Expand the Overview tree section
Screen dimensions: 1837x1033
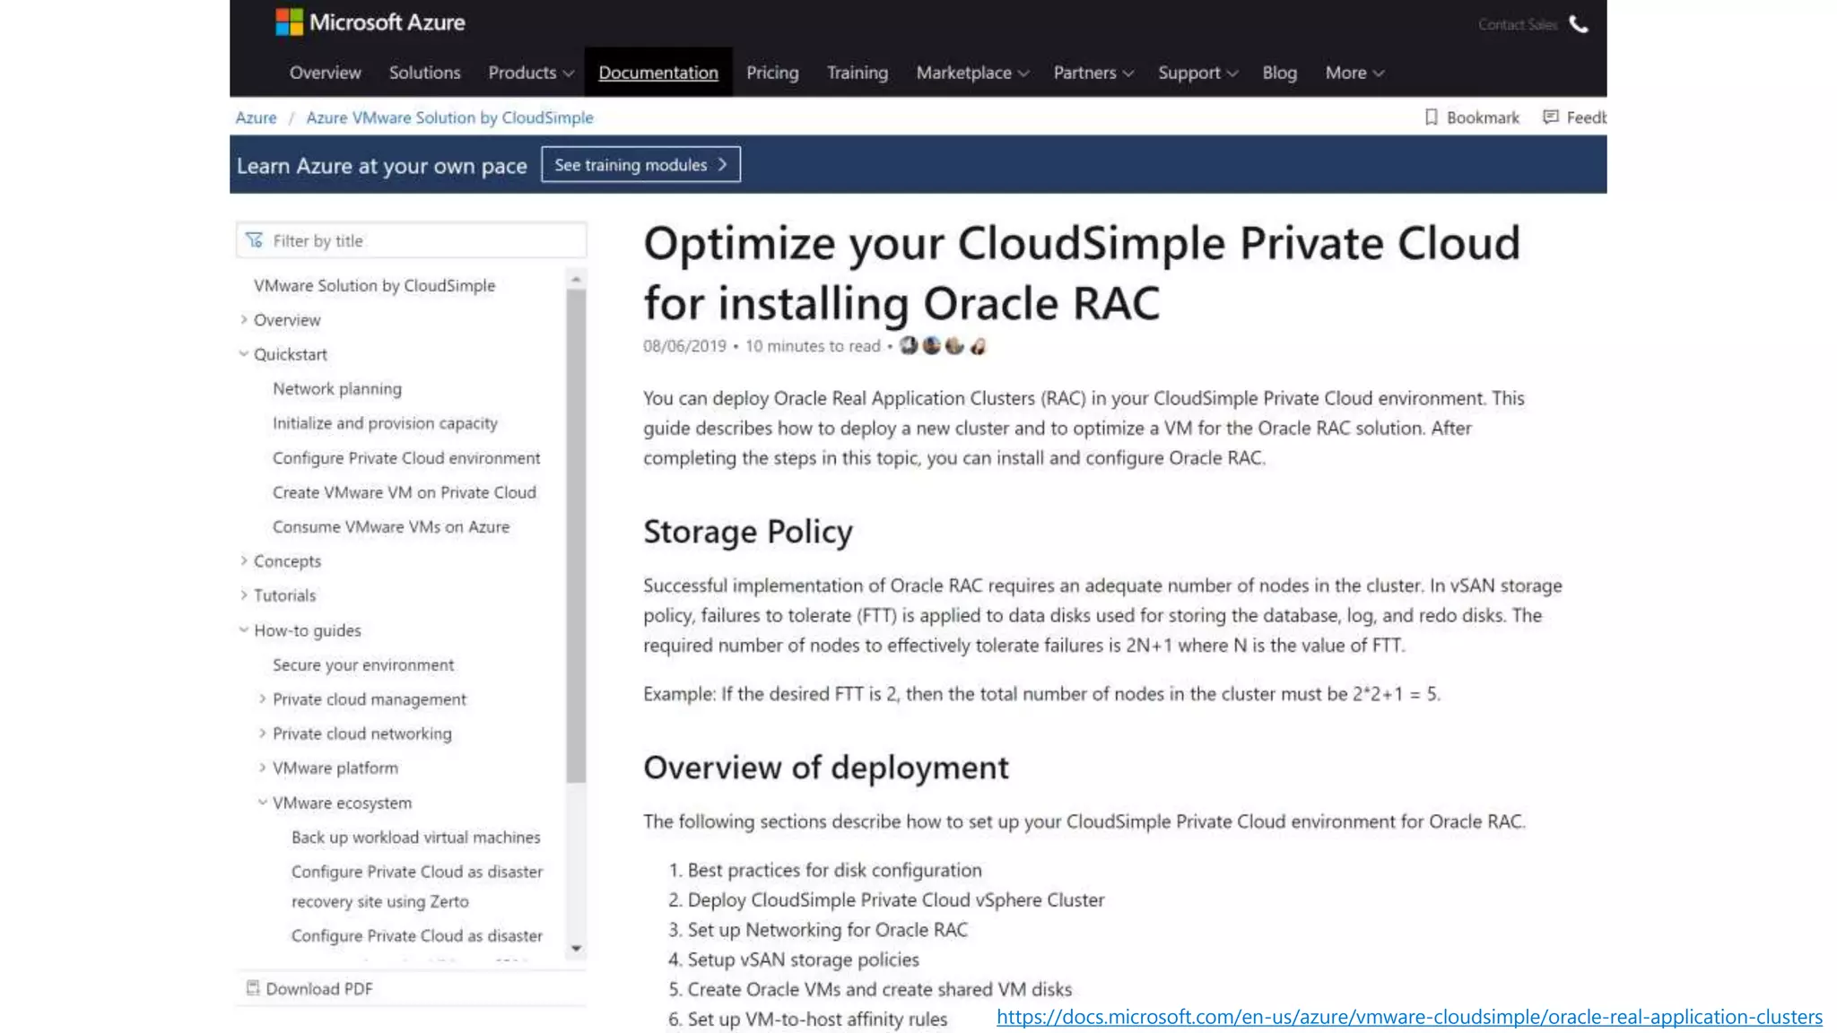click(x=244, y=319)
